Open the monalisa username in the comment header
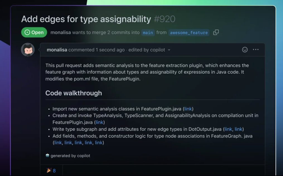 point(57,50)
